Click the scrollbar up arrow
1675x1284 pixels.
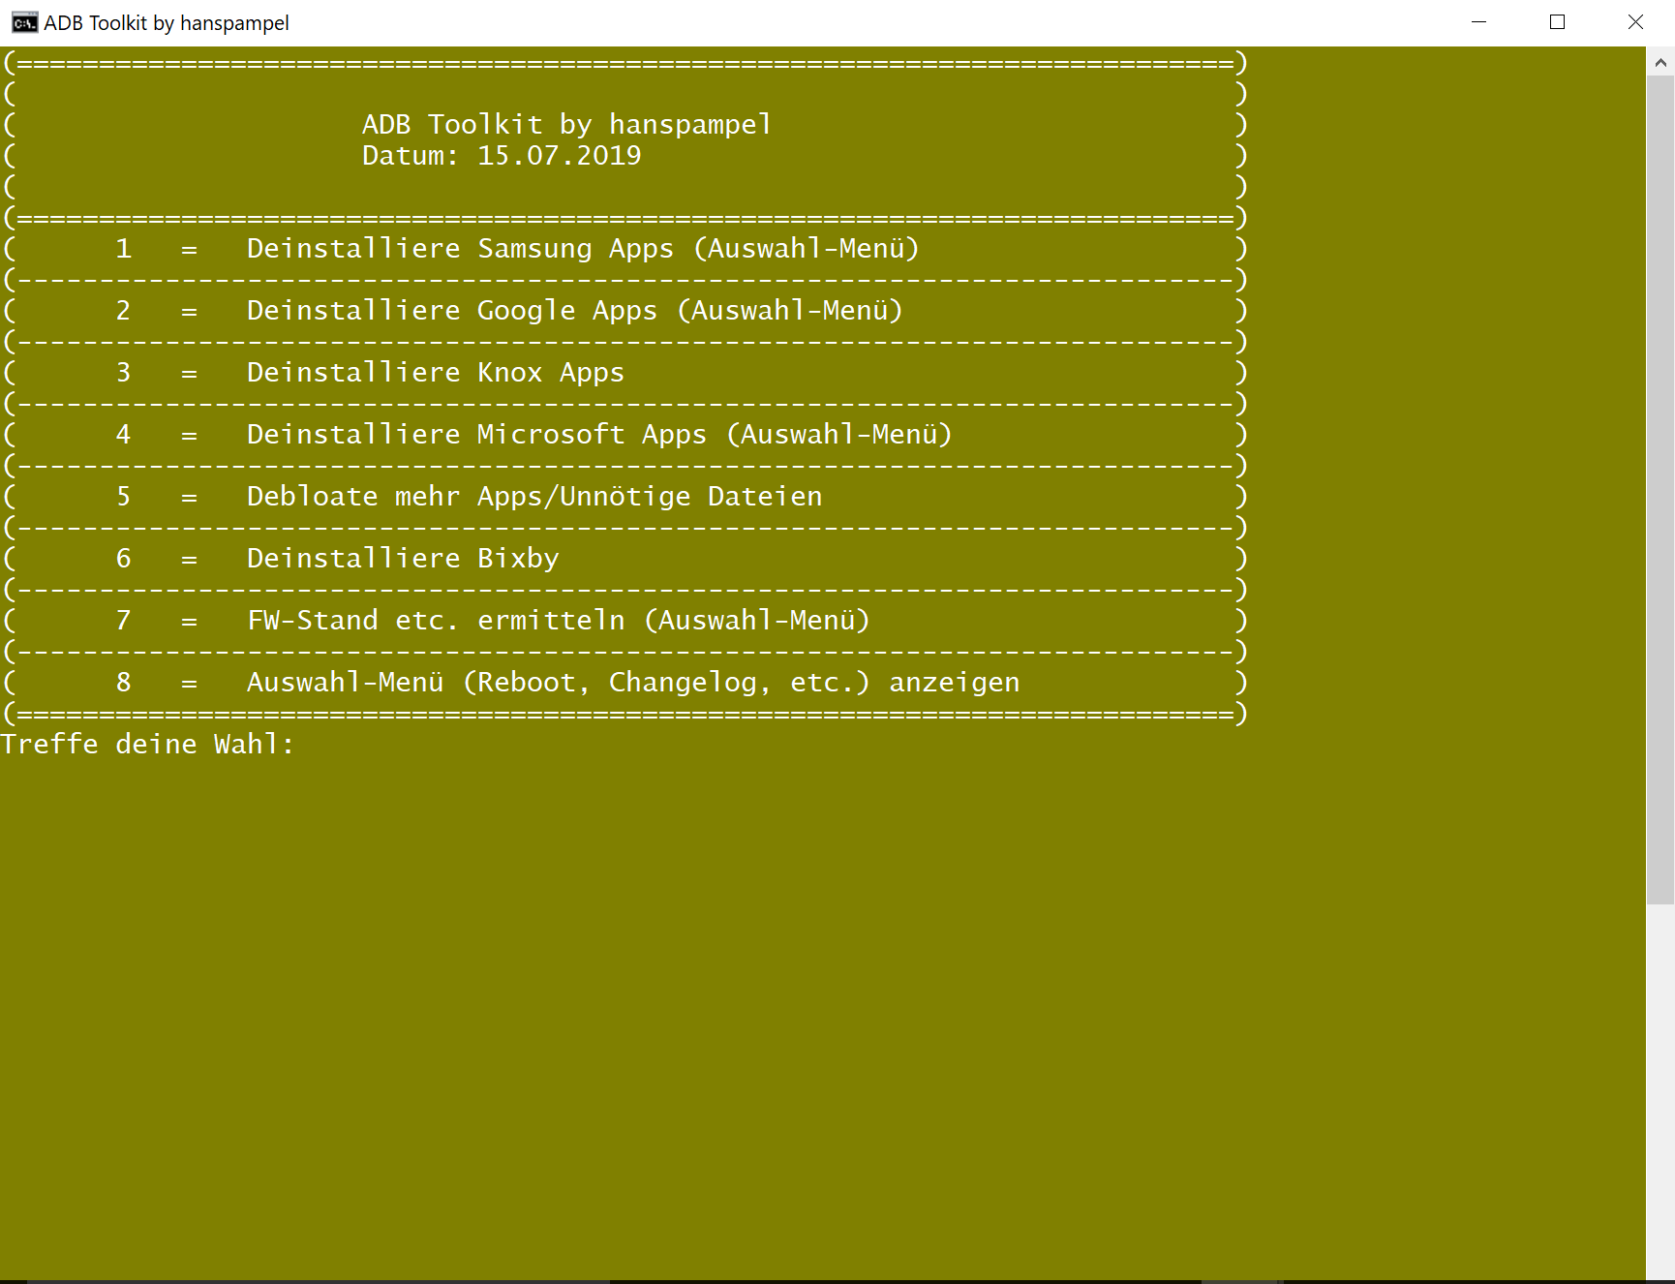coord(1660,62)
